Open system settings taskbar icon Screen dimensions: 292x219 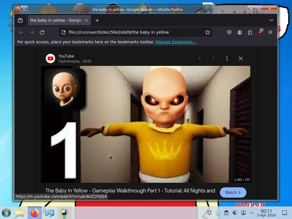[49, 213]
